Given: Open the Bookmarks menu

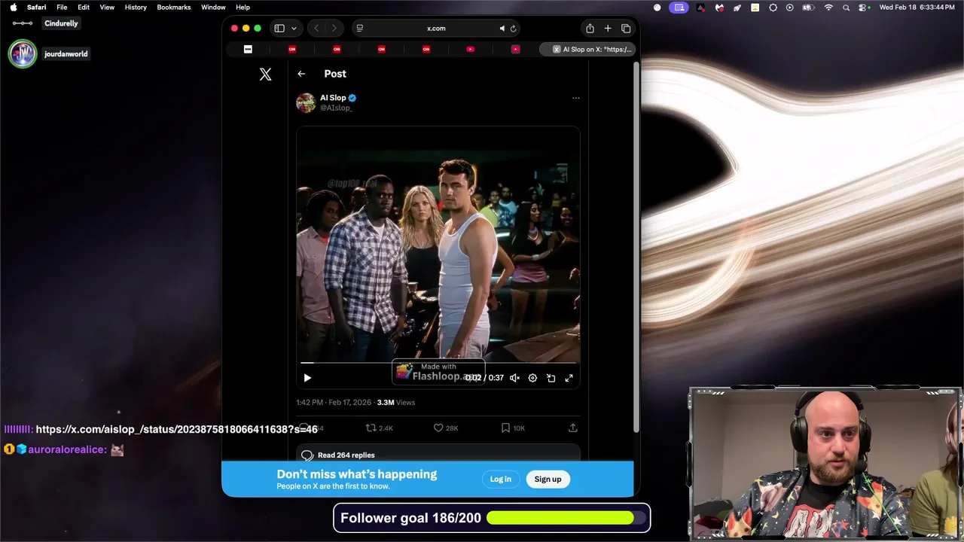Looking at the screenshot, I should tap(174, 8).
